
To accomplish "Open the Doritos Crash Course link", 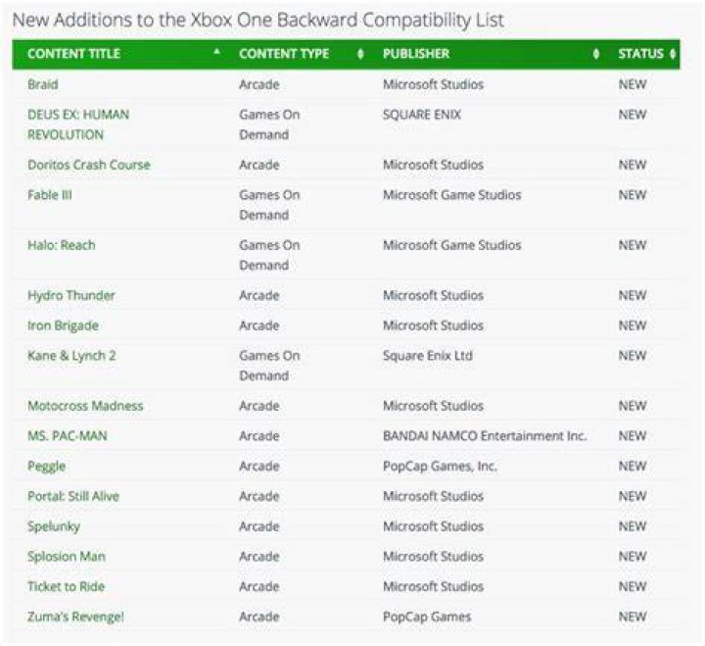I will 88,165.
